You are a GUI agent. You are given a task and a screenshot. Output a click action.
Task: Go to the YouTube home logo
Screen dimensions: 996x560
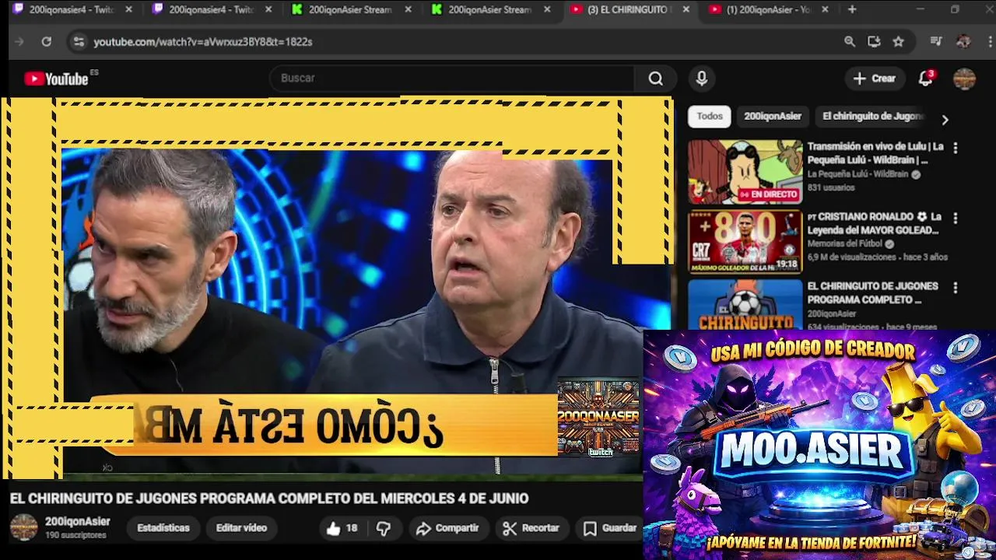56,79
